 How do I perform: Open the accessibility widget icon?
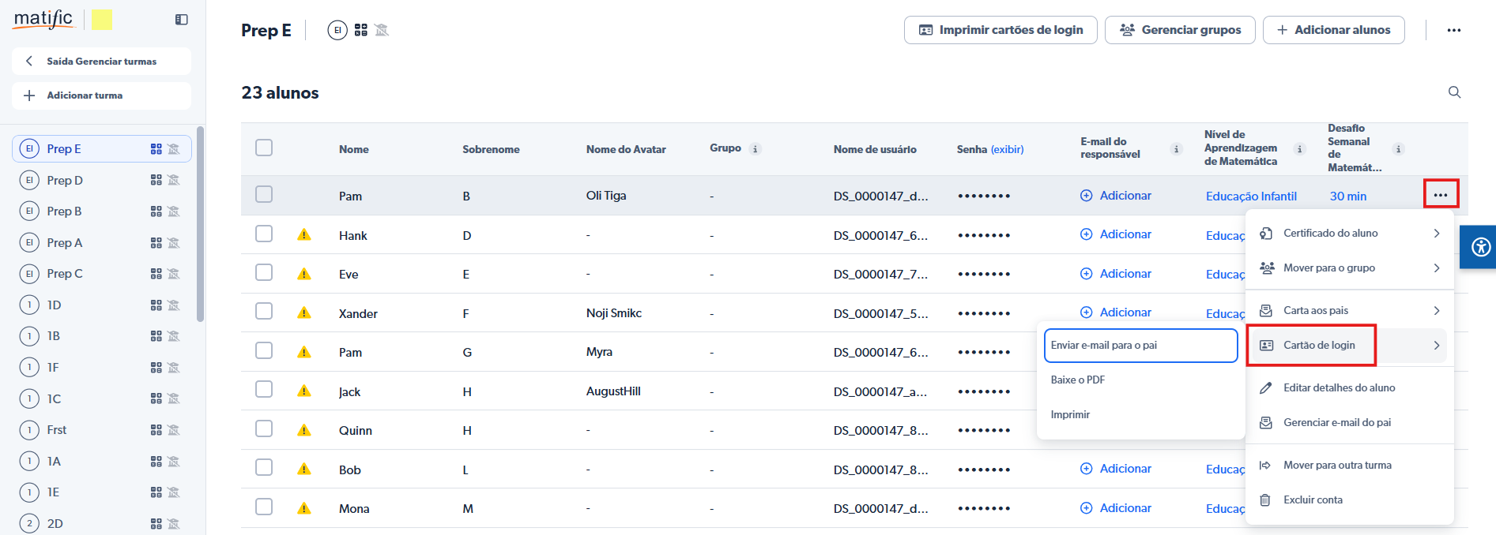[1480, 247]
